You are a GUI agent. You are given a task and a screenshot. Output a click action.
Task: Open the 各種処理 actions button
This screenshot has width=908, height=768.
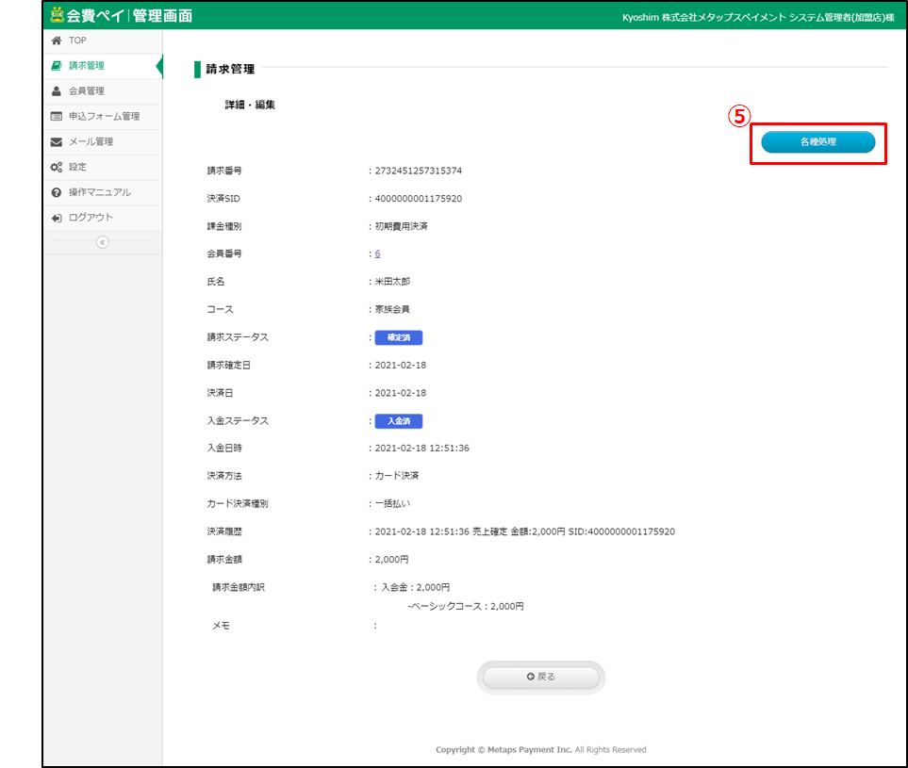tap(817, 142)
